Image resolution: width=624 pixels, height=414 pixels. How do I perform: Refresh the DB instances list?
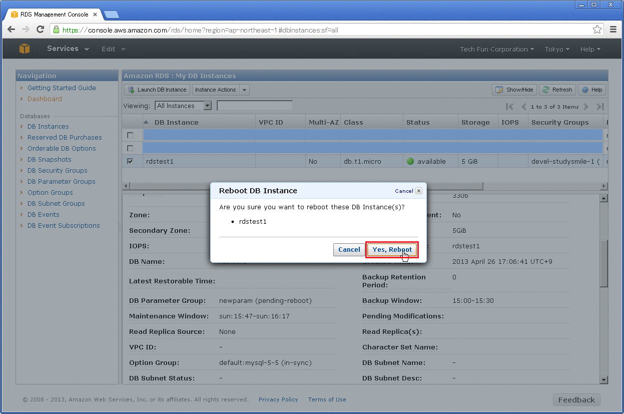tap(557, 90)
